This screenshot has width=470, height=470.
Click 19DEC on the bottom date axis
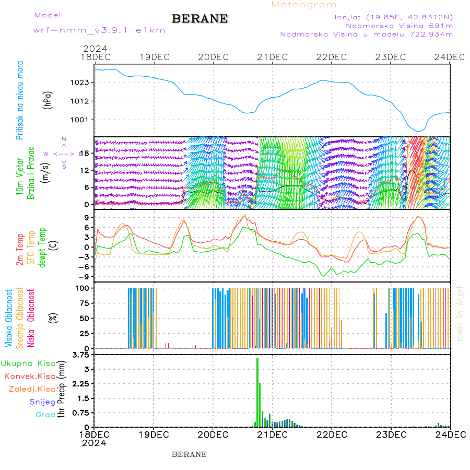pyautogui.click(x=154, y=434)
